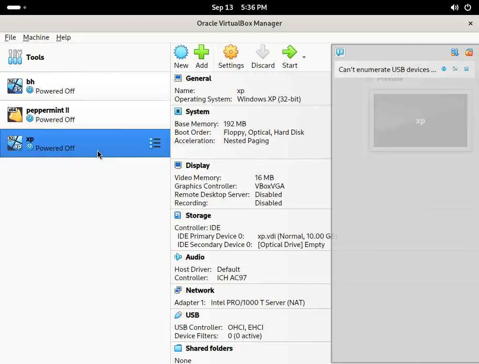This screenshot has width=479, height=364.
Task: Click the Windows XP (32-bit) value
Action: 269,99
